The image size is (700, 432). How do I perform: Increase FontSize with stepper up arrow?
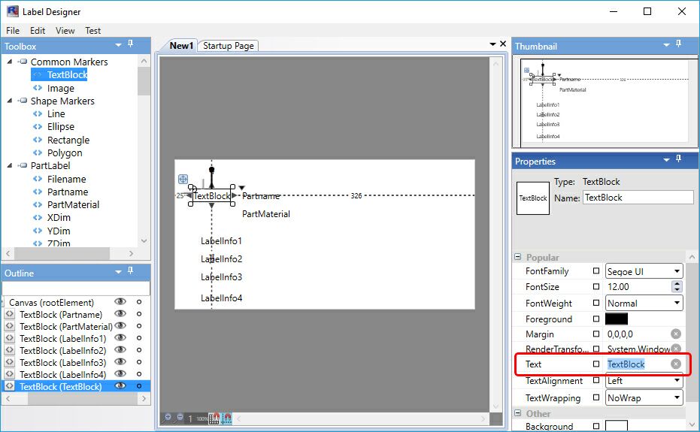(677, 283)
